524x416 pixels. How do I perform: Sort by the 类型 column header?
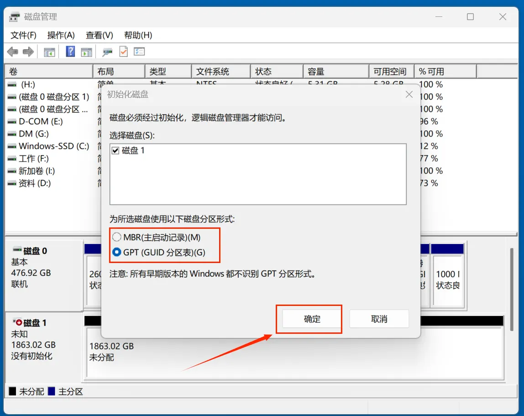168,72
